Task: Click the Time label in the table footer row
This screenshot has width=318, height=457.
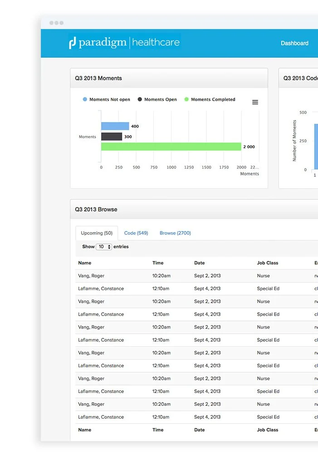Action: tap(158, 430)
